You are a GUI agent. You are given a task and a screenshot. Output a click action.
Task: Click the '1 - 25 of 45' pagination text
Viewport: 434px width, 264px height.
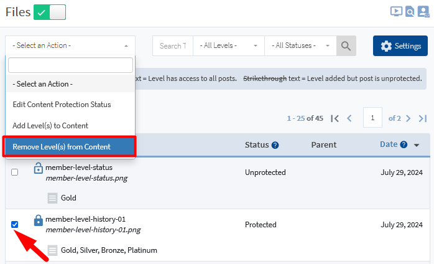(x=305, y=118)
